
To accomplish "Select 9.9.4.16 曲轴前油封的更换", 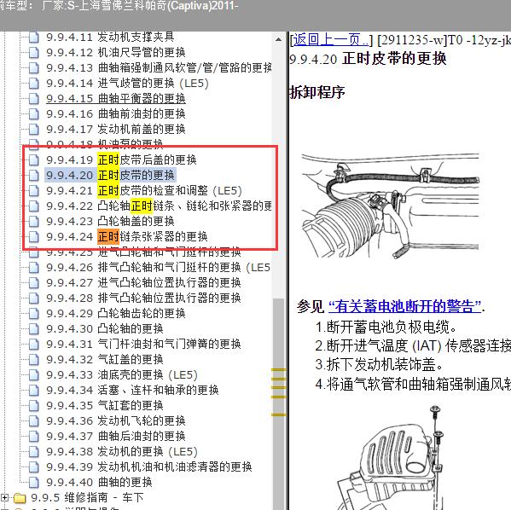I will tap(116, 113).
